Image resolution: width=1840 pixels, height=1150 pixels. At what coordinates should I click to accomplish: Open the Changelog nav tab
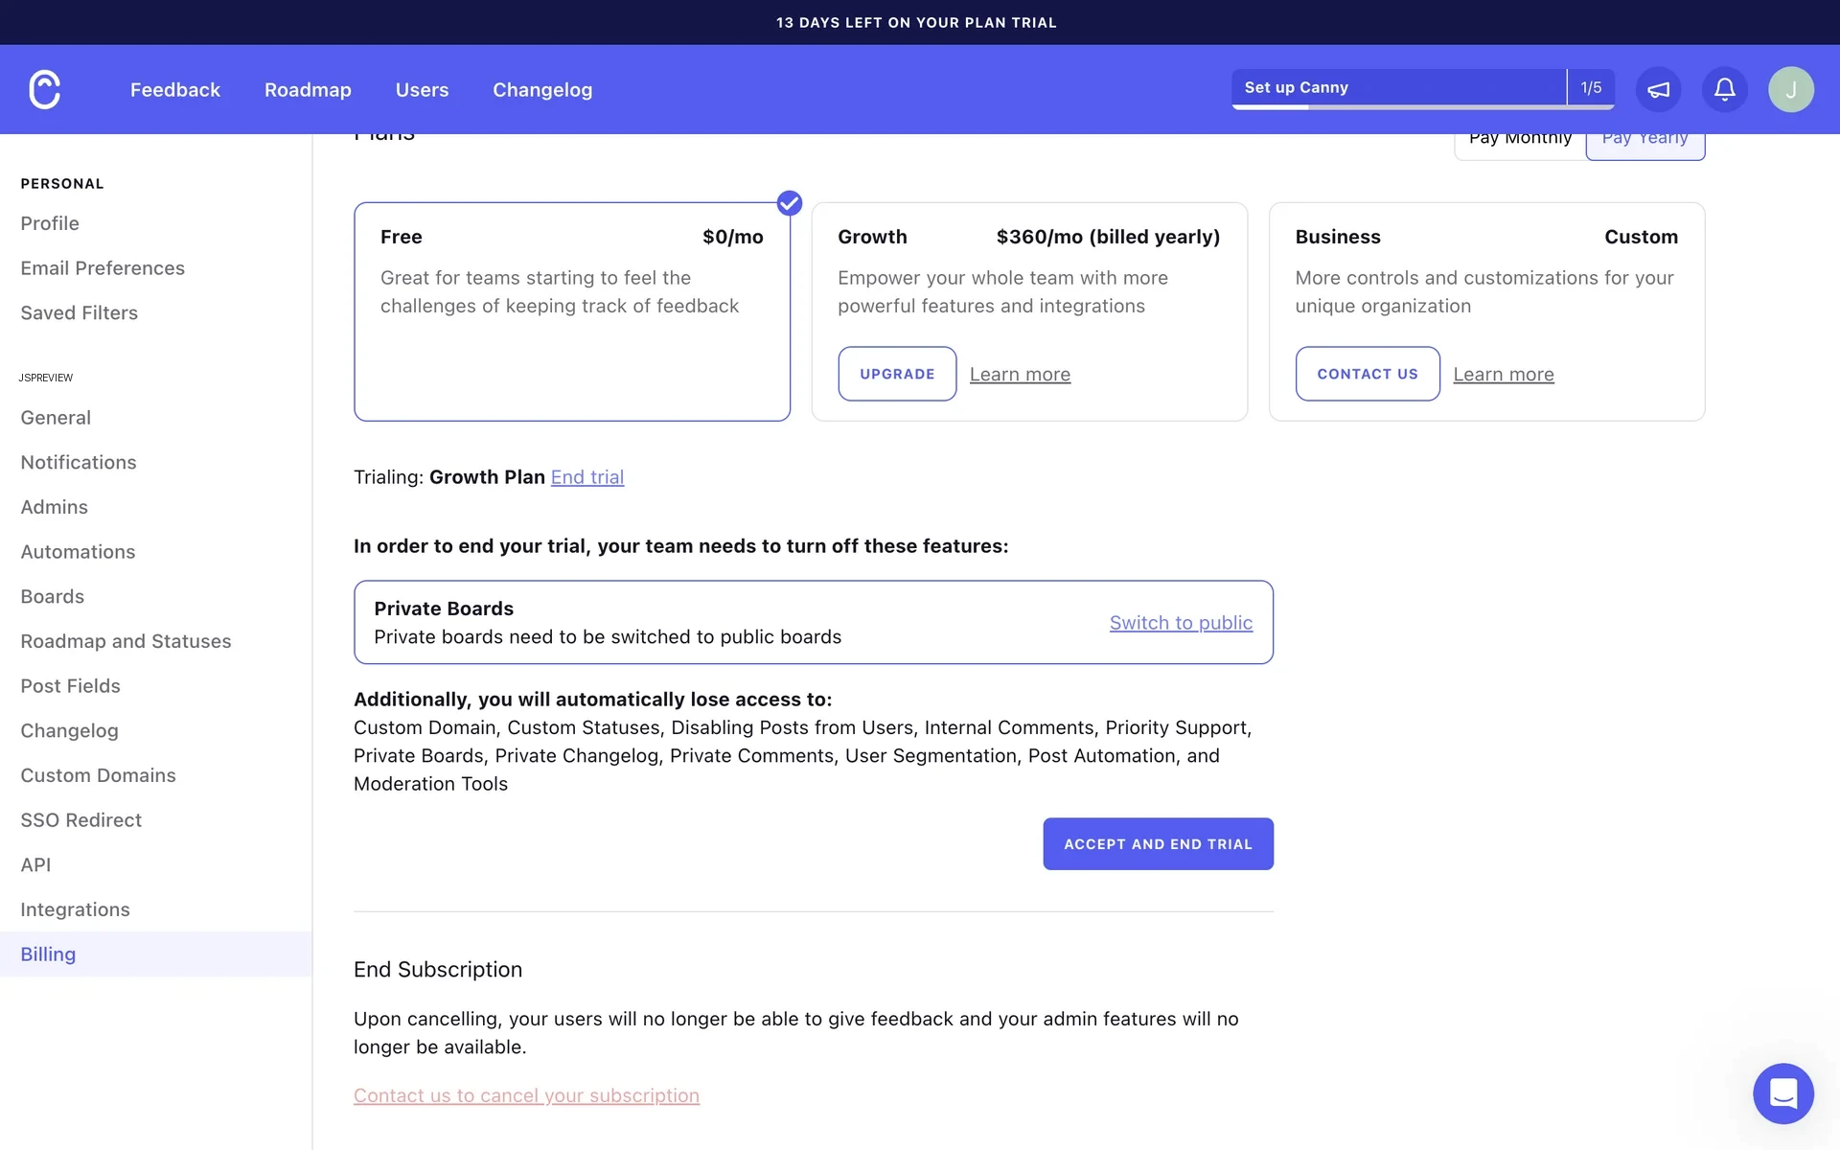(542, 89)
